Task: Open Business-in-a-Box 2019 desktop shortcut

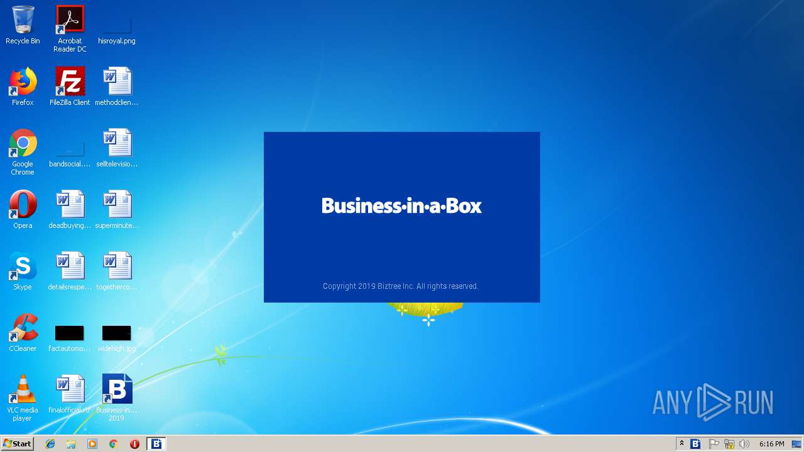Action: point(117,398)
